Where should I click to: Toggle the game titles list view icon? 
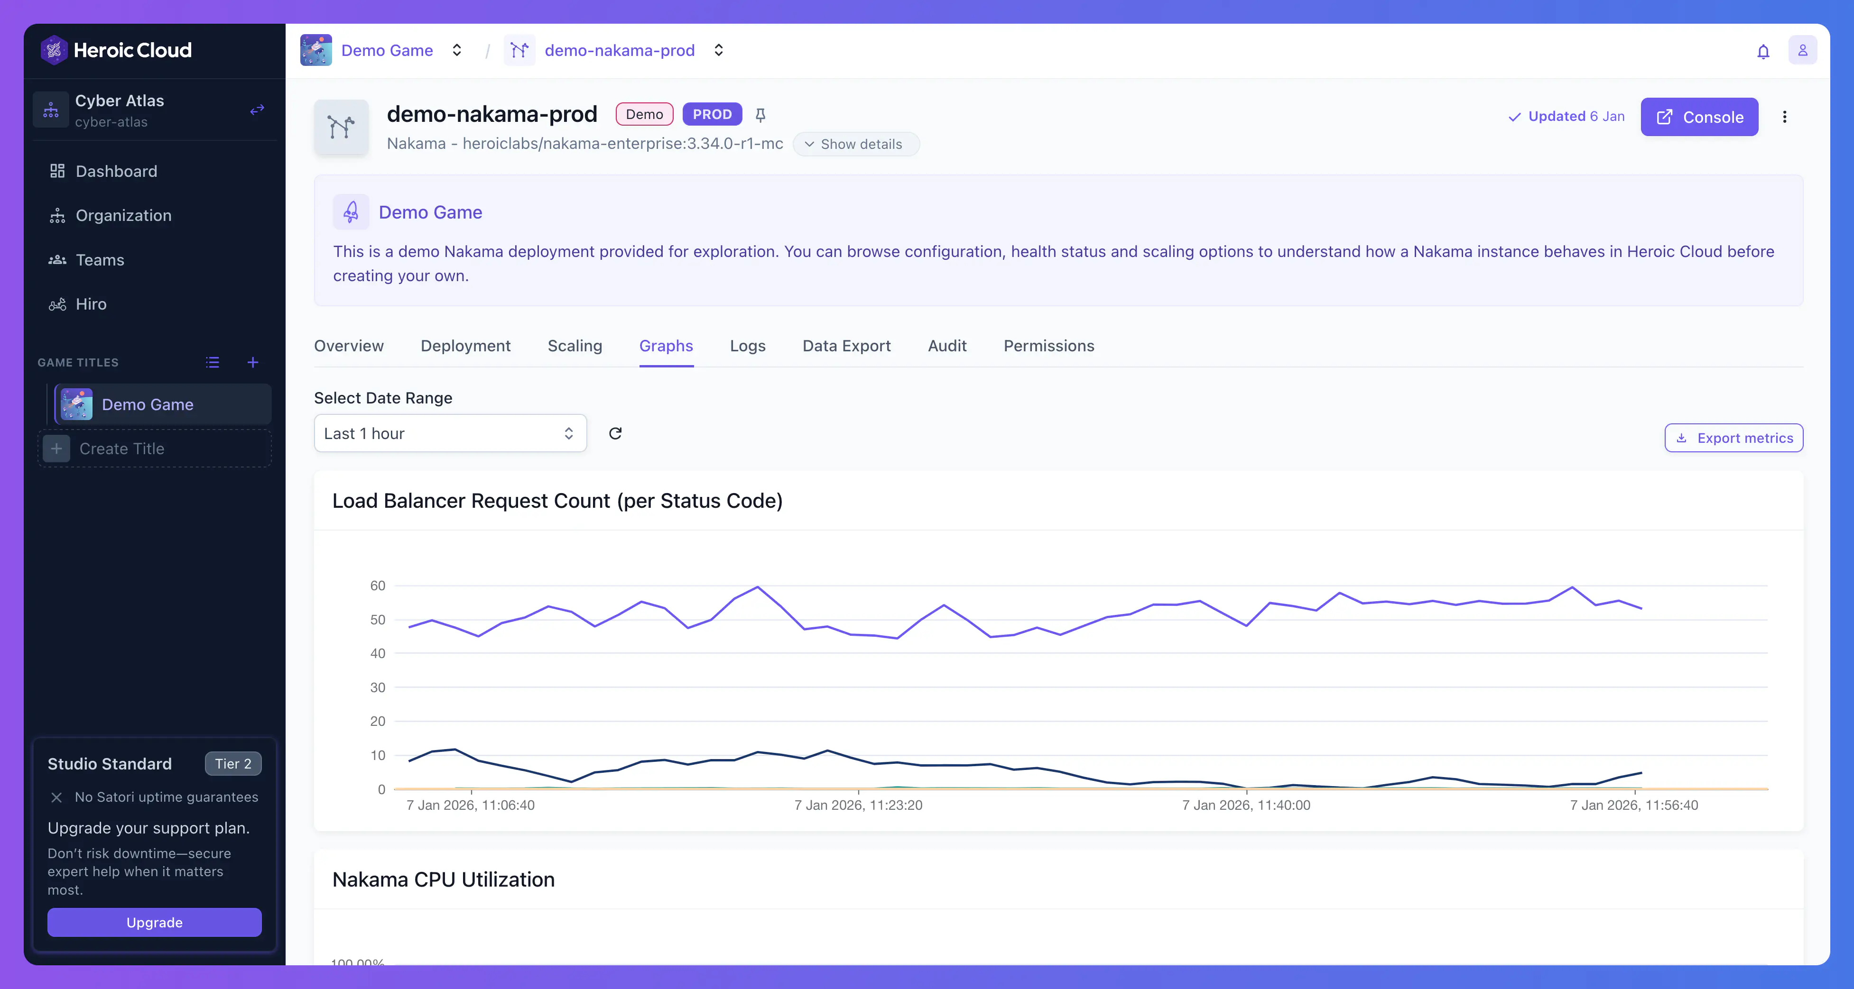pos(213,363)
